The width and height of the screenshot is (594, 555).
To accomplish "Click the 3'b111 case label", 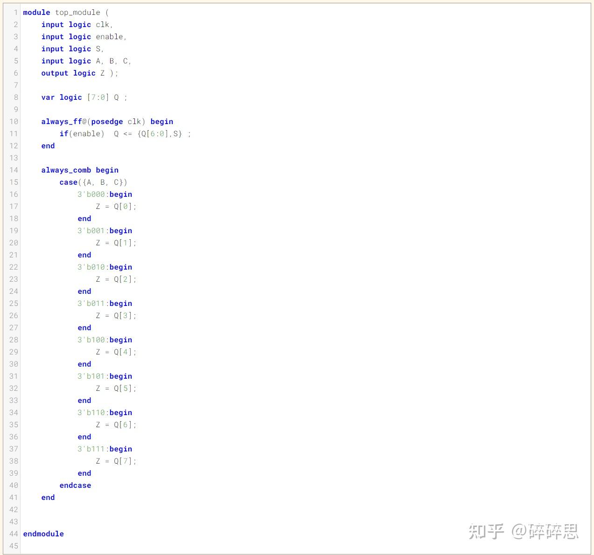I will 91,449.
